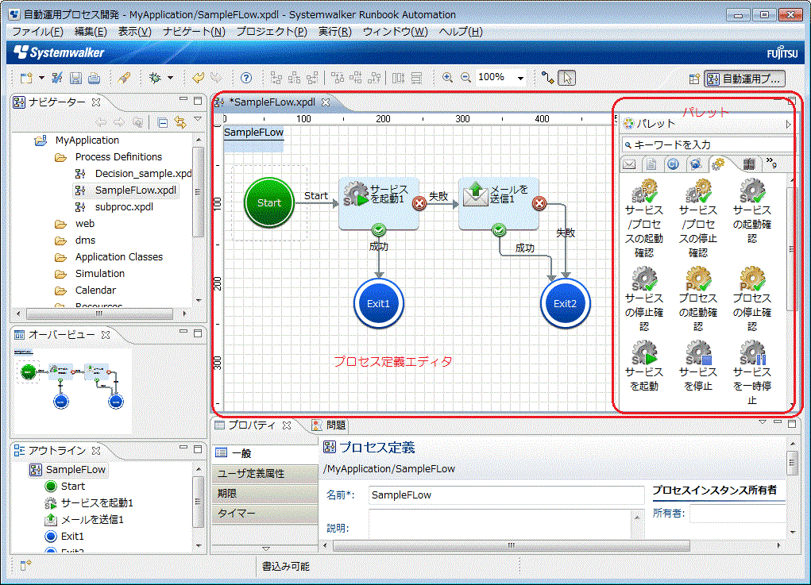Pick サービス/プロセスの停止確認 palette item
The image size is (811, 585).
(x=698, y=218)
